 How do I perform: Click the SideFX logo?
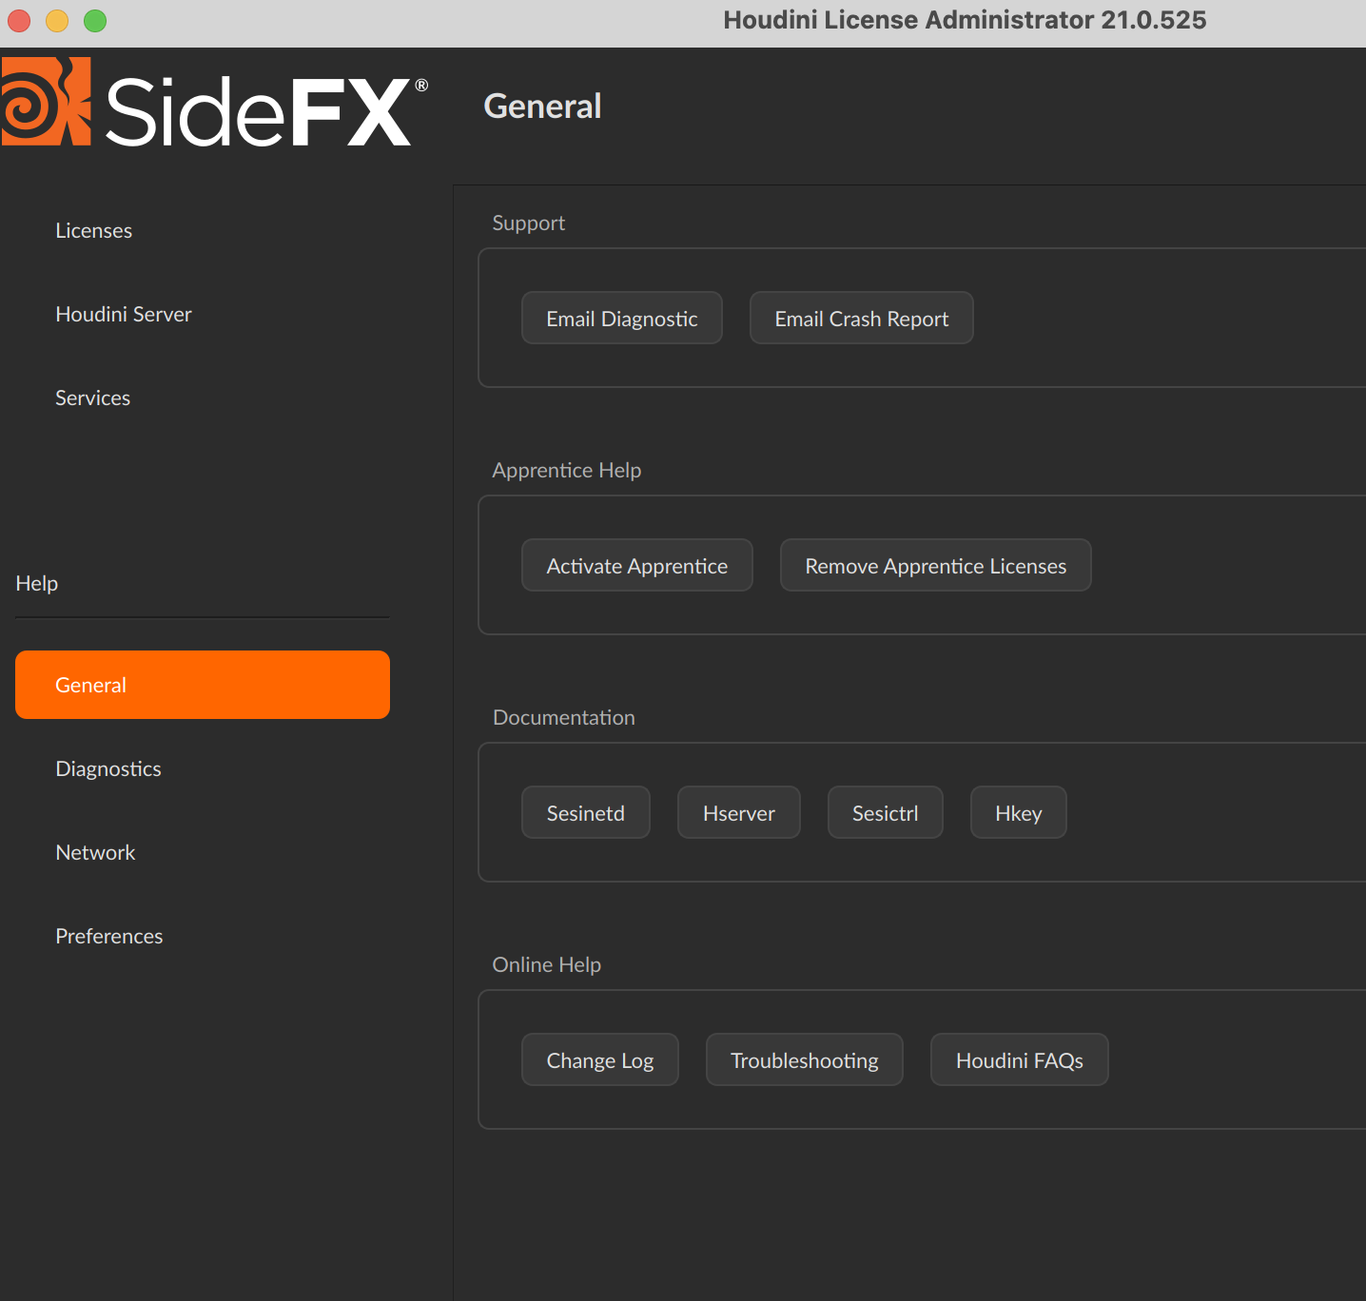tap(215, 103)
